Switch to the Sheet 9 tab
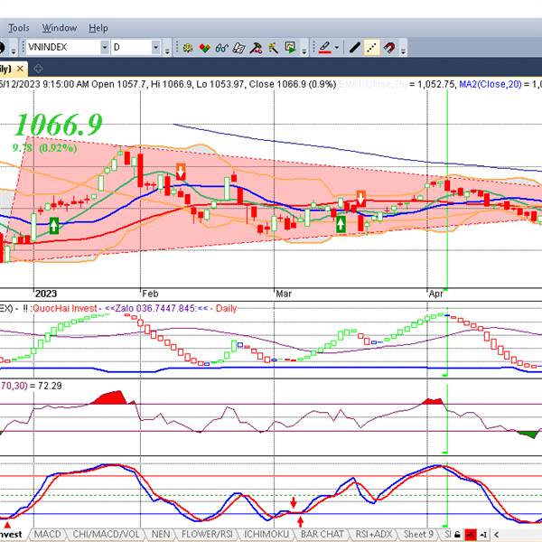This screenshot has width=542, height=542. pos(418,535)
